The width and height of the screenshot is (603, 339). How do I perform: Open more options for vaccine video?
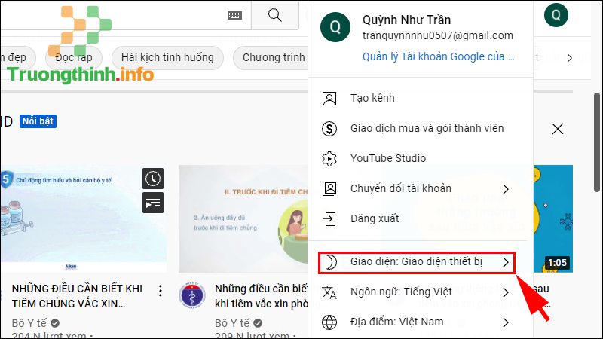pyautogui.click(x=161, y=291)
